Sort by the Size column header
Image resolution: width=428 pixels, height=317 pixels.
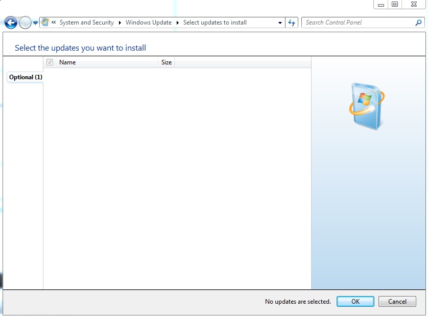pos(167,62)
